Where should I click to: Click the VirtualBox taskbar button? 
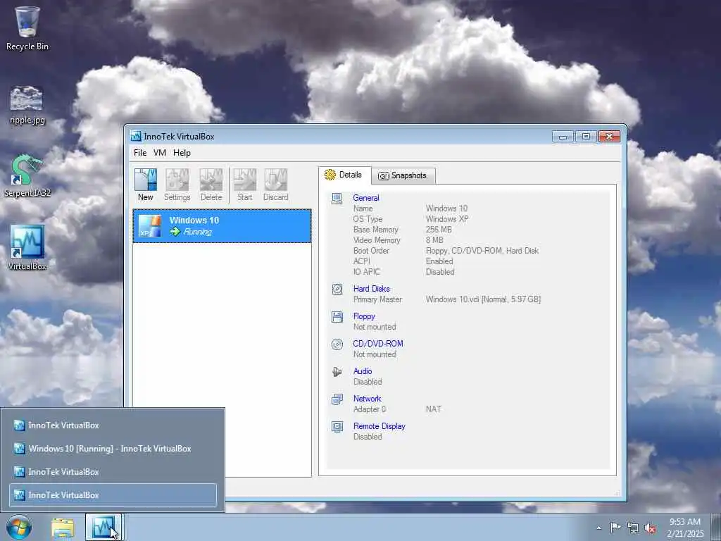coord(104,527)
